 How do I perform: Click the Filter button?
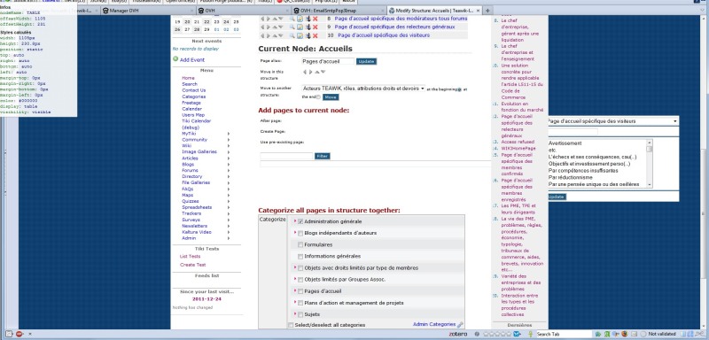pos(322,156)
